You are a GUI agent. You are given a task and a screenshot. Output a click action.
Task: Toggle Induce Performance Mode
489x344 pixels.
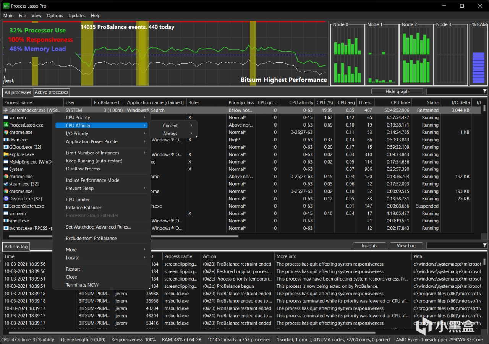tap(101, 180)
